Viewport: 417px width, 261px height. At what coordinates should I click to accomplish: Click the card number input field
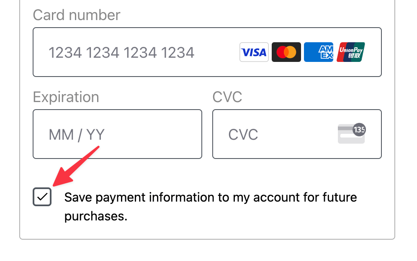point(147,52)
